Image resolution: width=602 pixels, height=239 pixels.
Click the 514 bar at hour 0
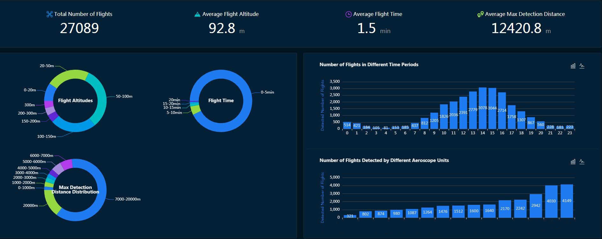pyautogui.click(x=347, y=125)
